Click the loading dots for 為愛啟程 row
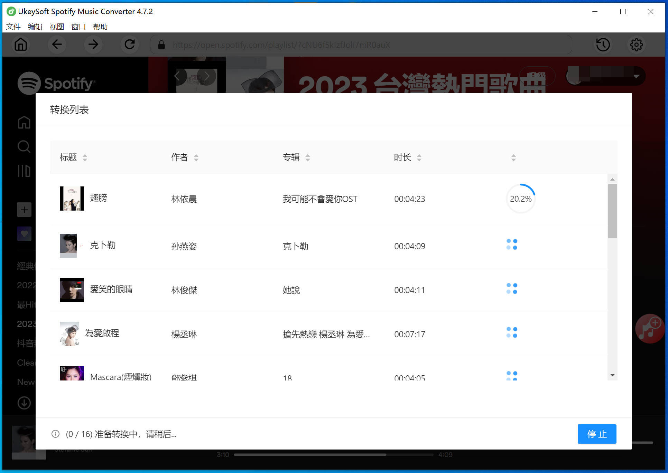This screenshot has height=473, width=668. pyautogui.click(x=512, y=332)
